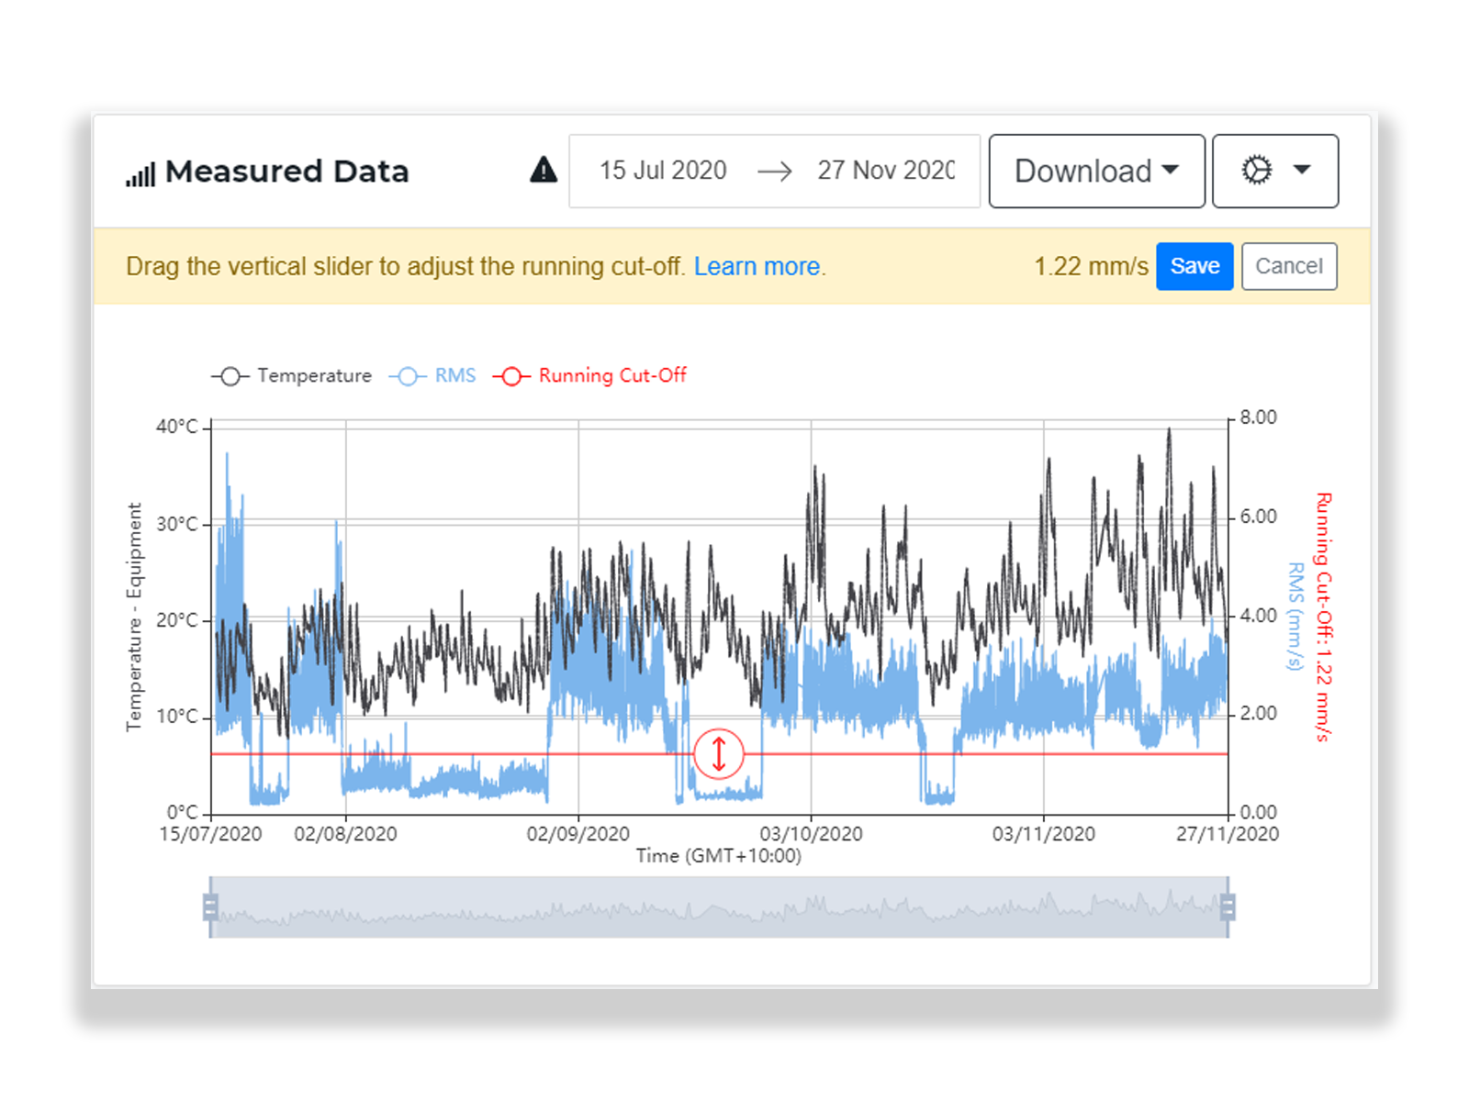
Task: Click the Measured Data heading
Action: (x=286, y=172)
